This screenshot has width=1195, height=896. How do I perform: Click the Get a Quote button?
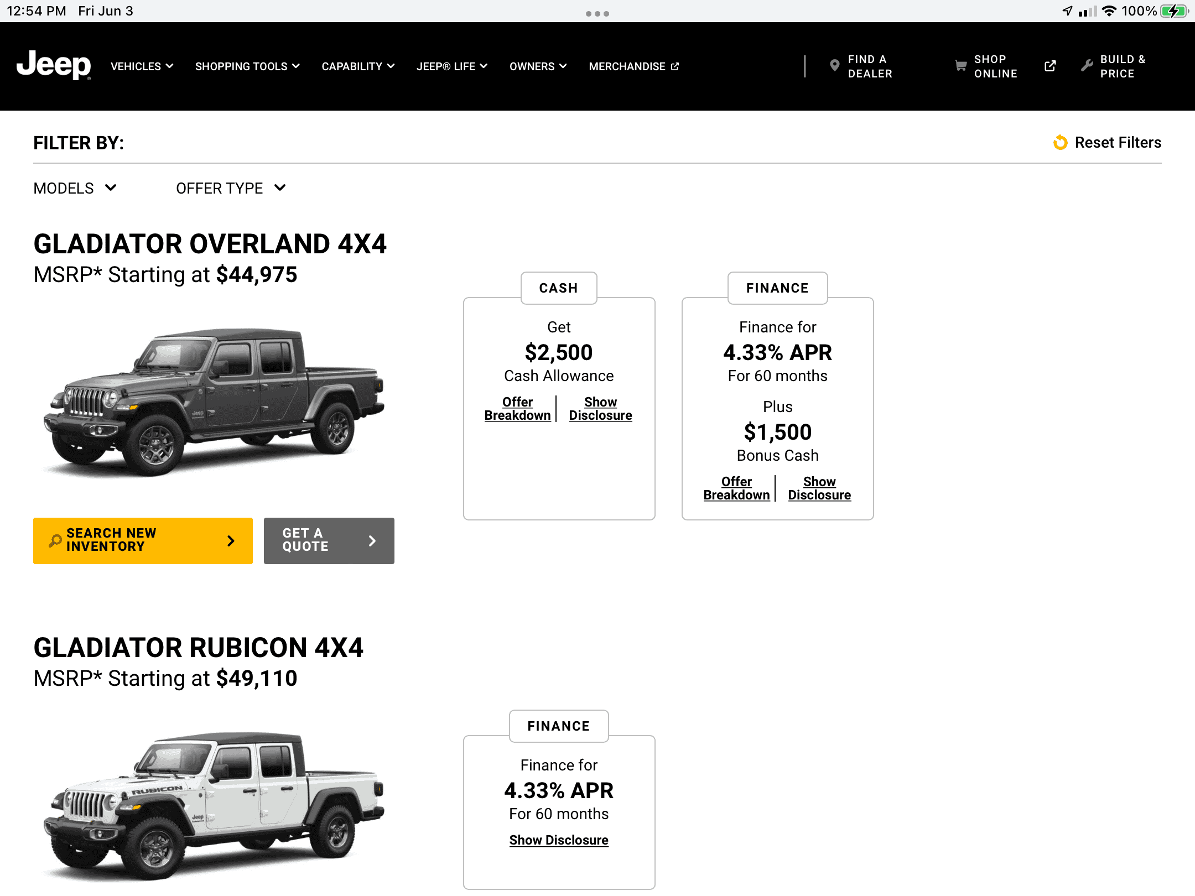[x=329, y=540]
